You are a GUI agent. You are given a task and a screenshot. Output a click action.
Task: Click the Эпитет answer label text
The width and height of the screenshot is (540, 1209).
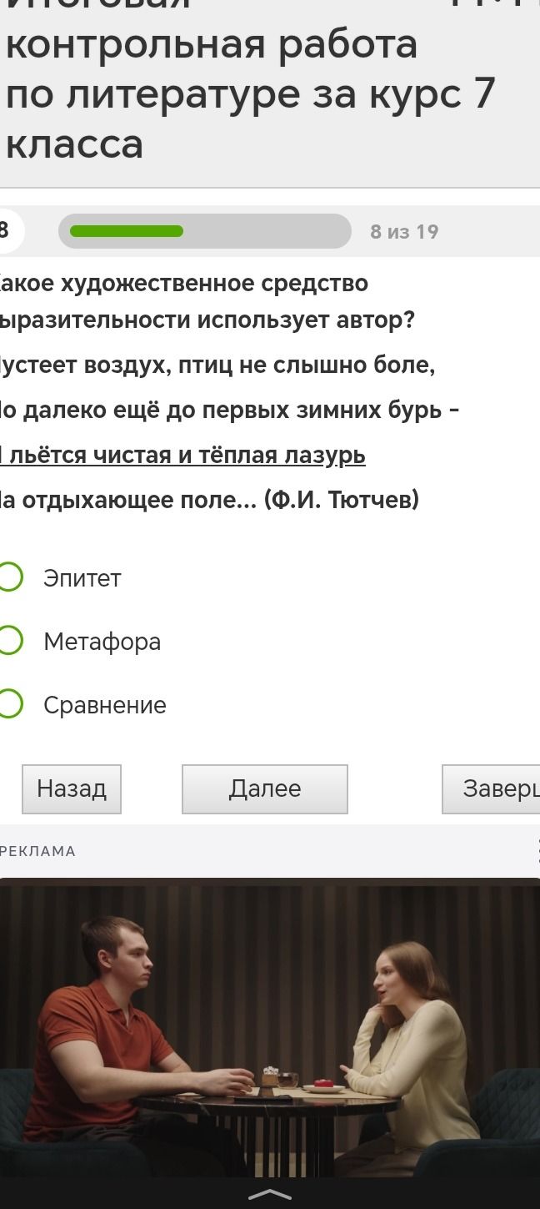[x=82, y=578]
